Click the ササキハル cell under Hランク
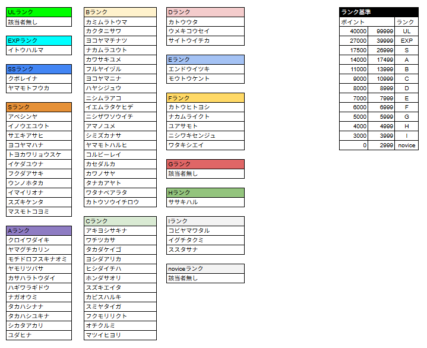This screenshot has height=348, width=427. pyautogui.click(x=205, y=202)
